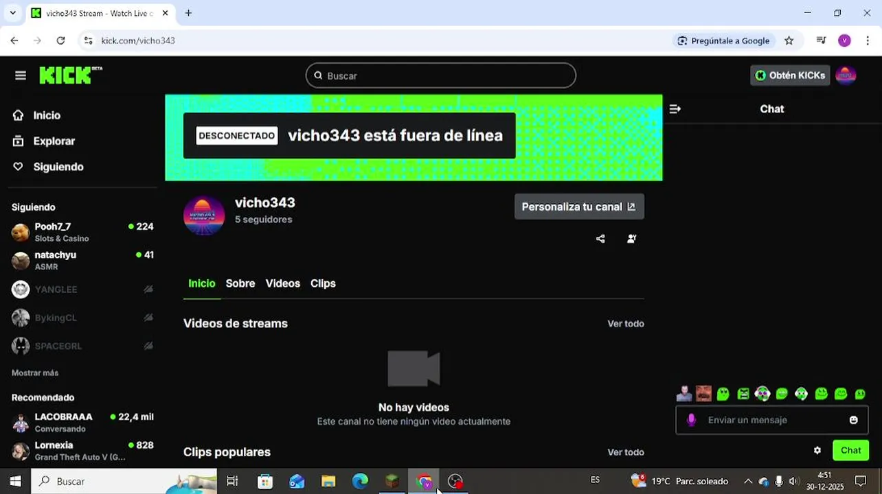882x494 pixels.
Task: Open a new browser tab
Action: [x=188, y=13]
